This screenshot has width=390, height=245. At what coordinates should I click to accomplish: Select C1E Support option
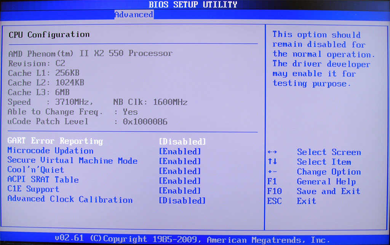(34, 189)
